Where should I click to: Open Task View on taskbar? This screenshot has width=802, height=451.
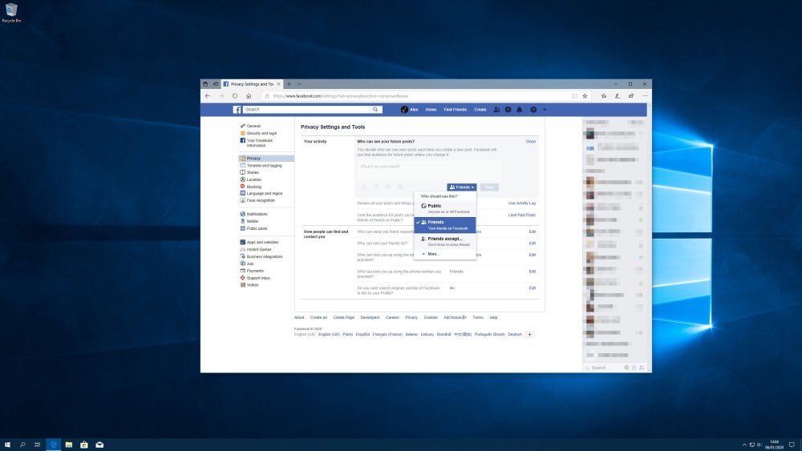pyautogui.click(x=38, y=445)
